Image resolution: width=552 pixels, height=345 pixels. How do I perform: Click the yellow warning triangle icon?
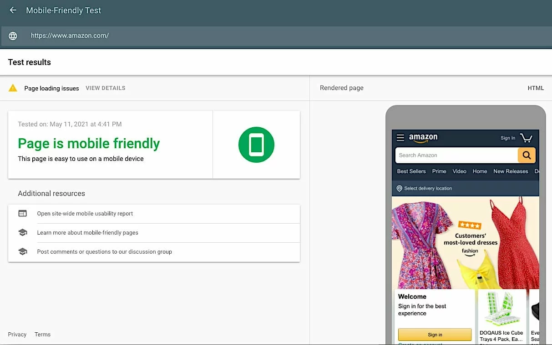point(13,88)
